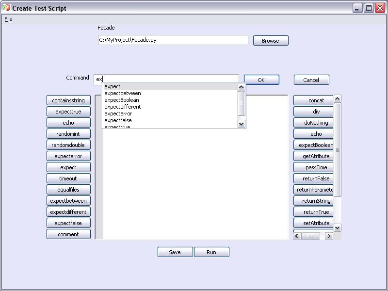Insert the randomint command
The width and height of the screenshot is (388, 291).
click(68, 134)
